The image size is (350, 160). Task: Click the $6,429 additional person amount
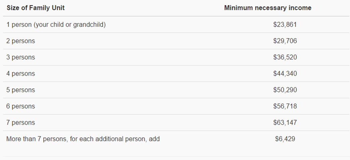pos(285,139)
